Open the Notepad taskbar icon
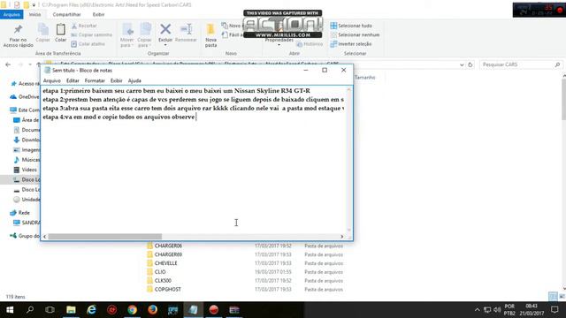 [193, 310]
